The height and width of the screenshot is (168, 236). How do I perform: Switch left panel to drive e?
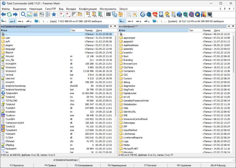(21, 21)
